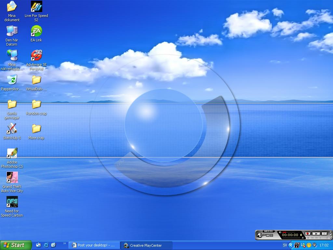Click the pause button in PC2 media player
The image size is (333, 250).
(324, 234)
